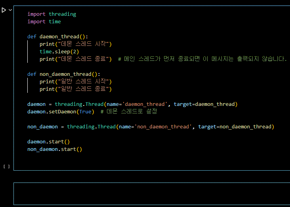Click the string 'non_daemon_thread' name argument
Viewport: 290px width, 207px height.
[163, 127]
